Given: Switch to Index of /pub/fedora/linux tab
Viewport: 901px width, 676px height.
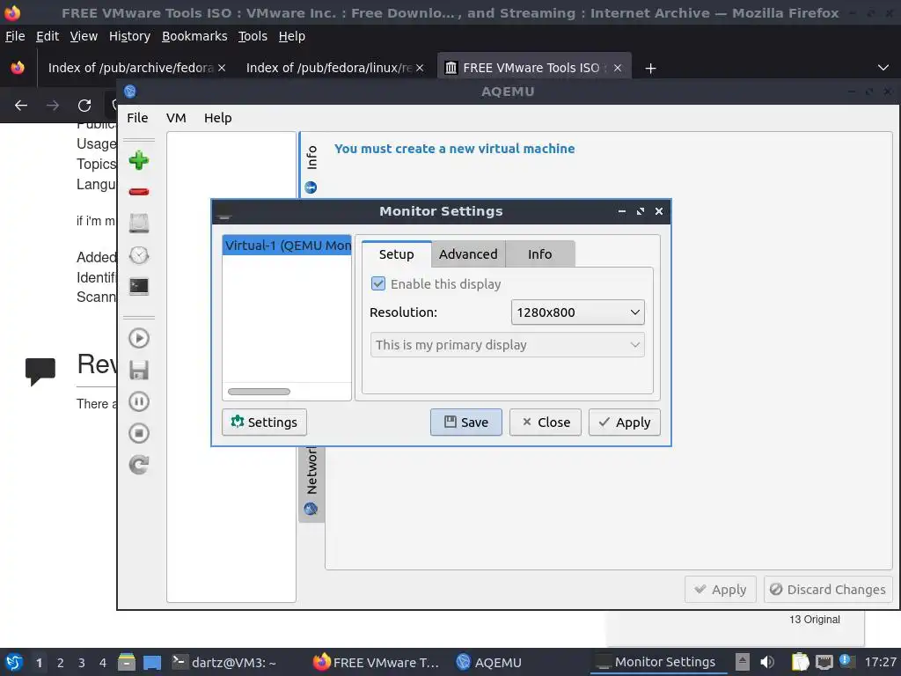Looking at the screenshot, I should [x=329, y=68].
